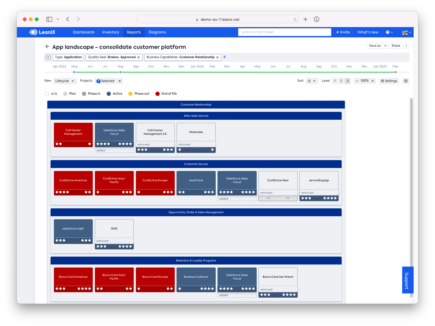Image resolution: width=435 pixels, height=326 pixels.
Task: Open the Inventory menu
Action: (x=111, y=32)
